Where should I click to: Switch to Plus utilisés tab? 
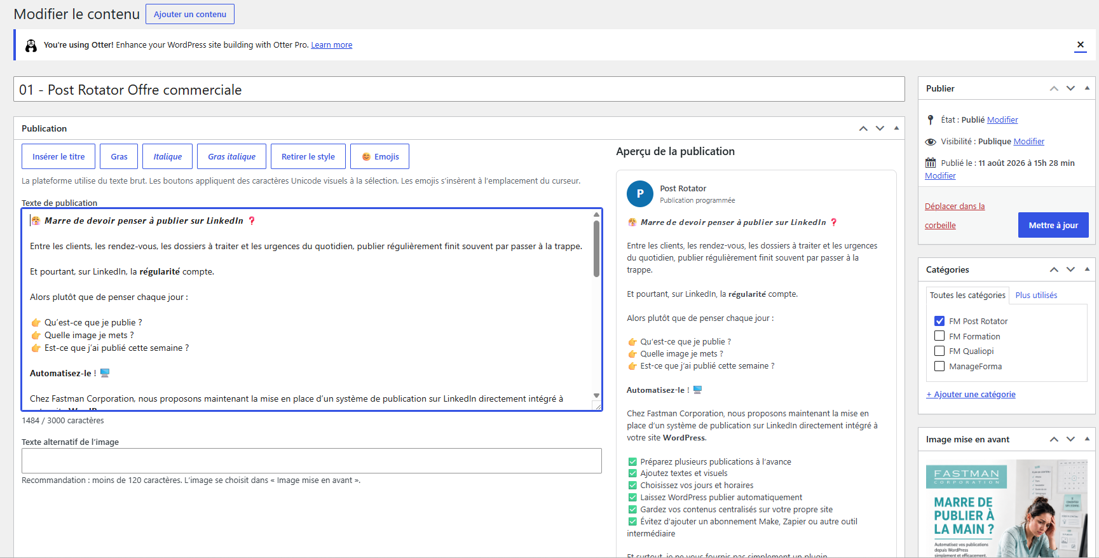click(x=1036, y=295)
